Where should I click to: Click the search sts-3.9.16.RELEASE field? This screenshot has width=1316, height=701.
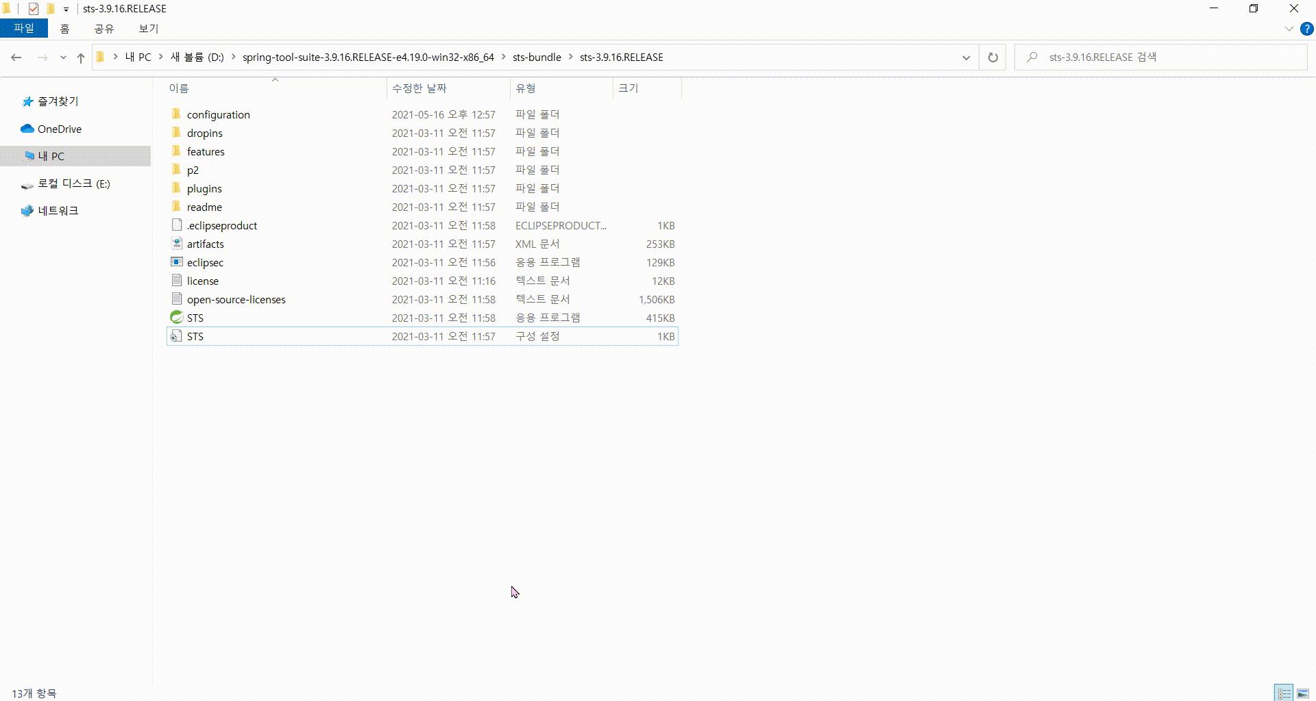1161,58
